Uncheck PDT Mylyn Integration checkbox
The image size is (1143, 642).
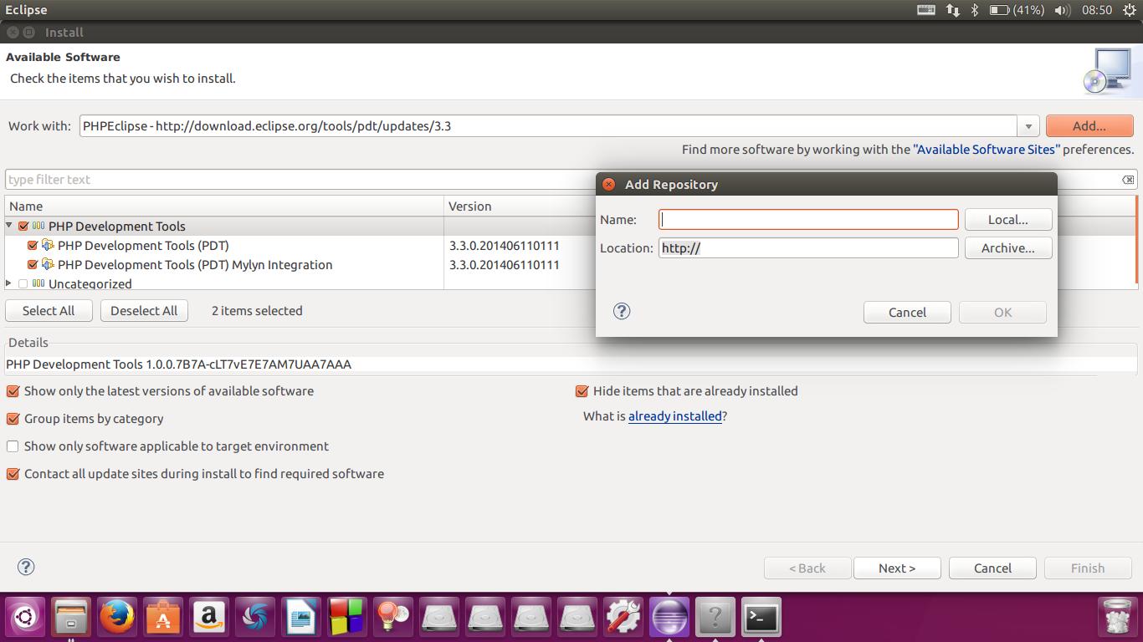(33, 264)
